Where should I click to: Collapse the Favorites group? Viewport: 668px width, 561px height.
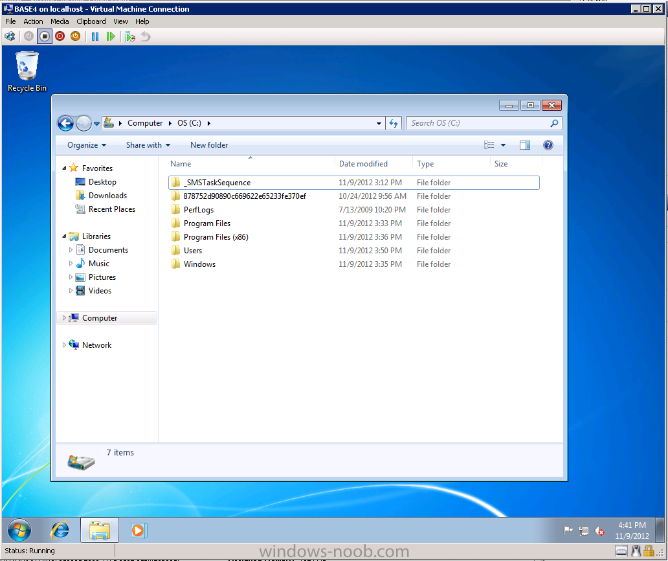coord(64,168)
